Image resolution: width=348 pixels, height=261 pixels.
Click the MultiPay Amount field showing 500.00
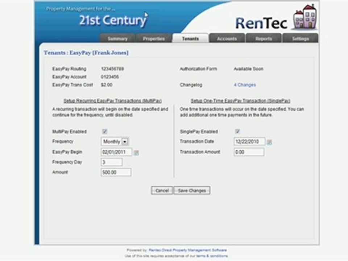click(x=116, y=173)
